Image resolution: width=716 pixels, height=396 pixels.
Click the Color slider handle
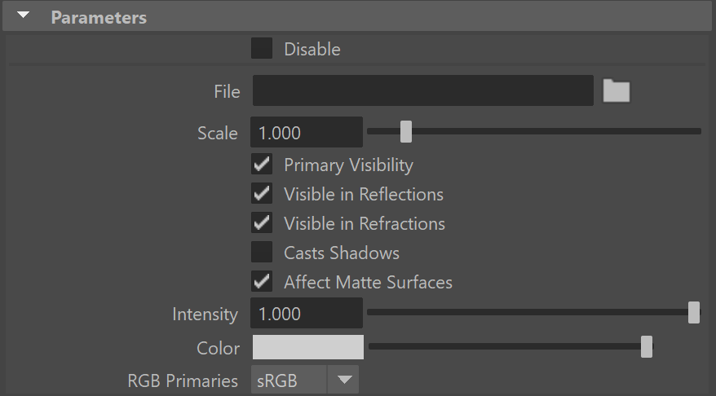pos(647,347)
